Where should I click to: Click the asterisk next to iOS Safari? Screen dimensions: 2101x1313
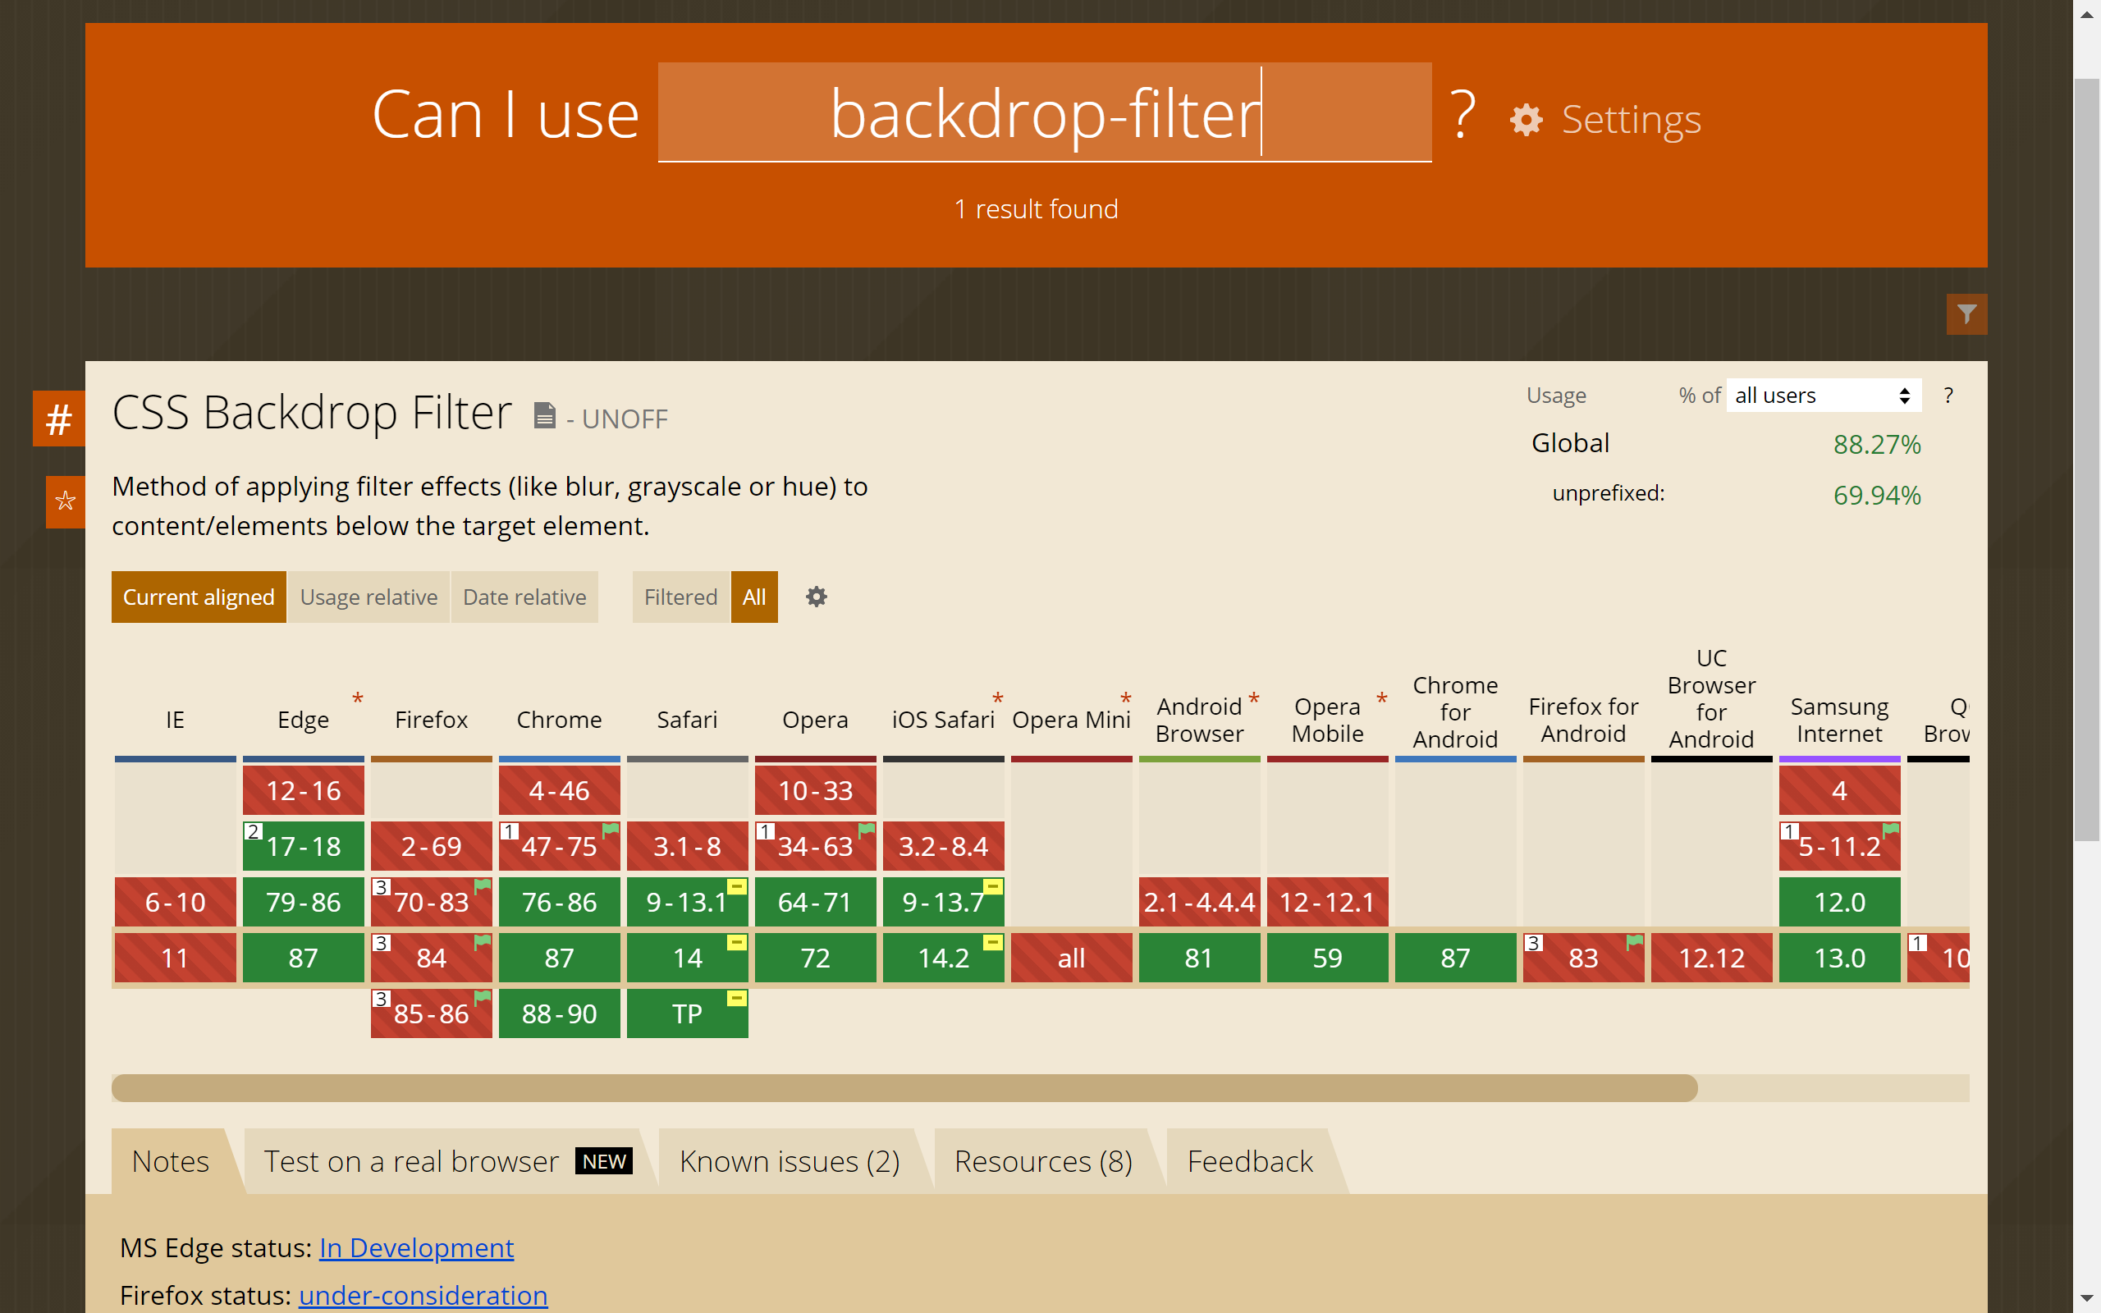[997, 699]
